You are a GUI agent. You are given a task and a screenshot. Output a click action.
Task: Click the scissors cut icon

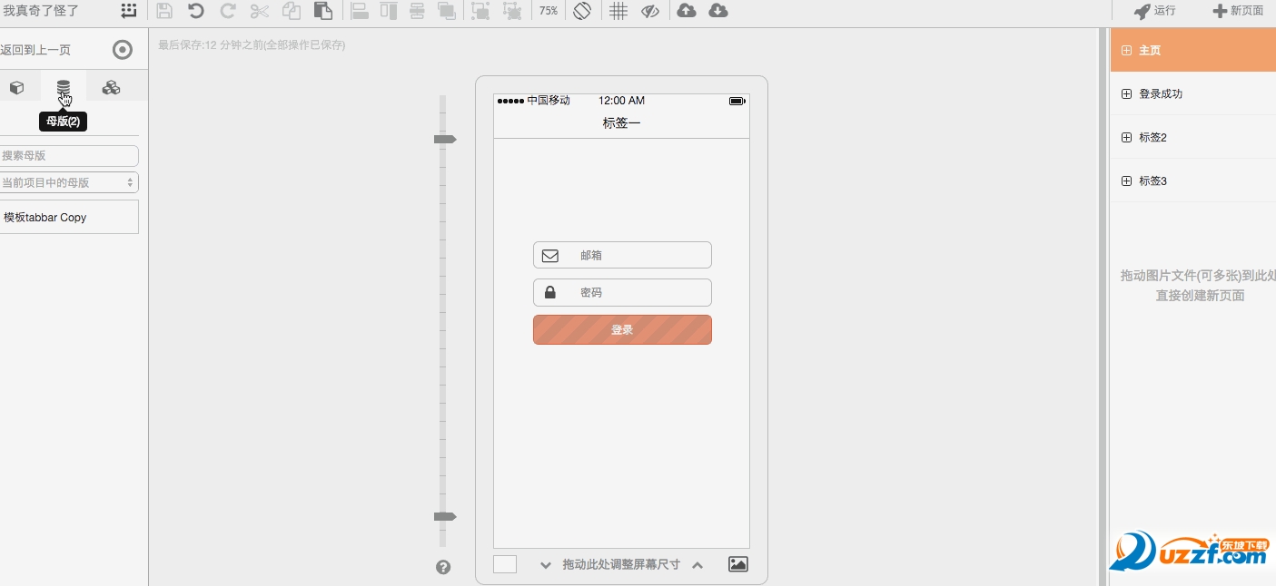pos(260,11)
